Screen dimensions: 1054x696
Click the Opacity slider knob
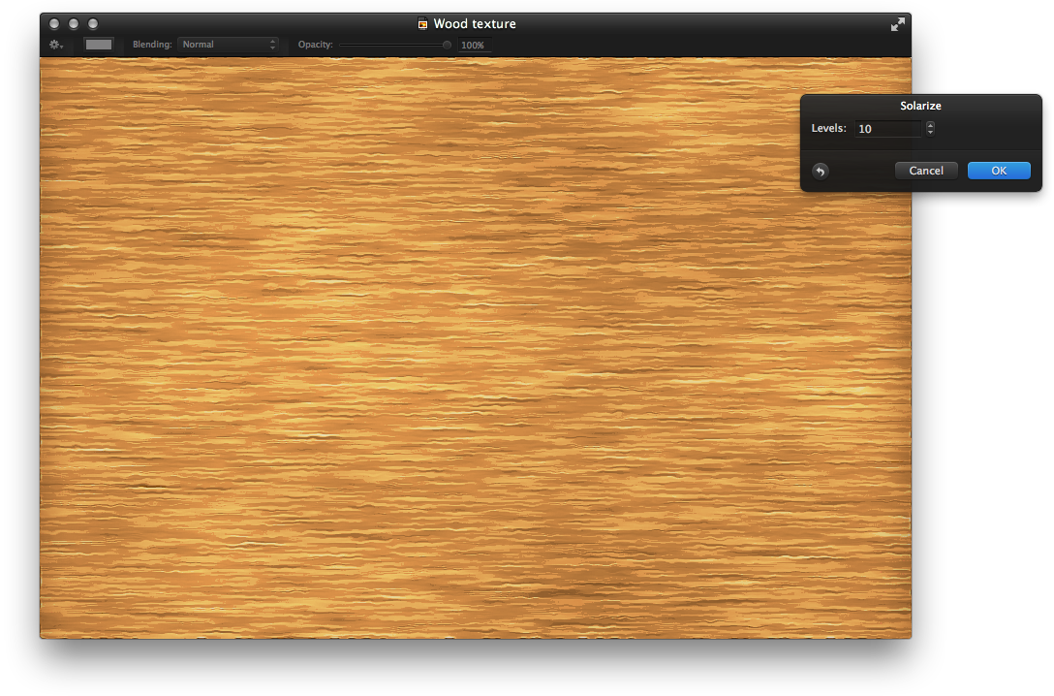coord(446,45)
